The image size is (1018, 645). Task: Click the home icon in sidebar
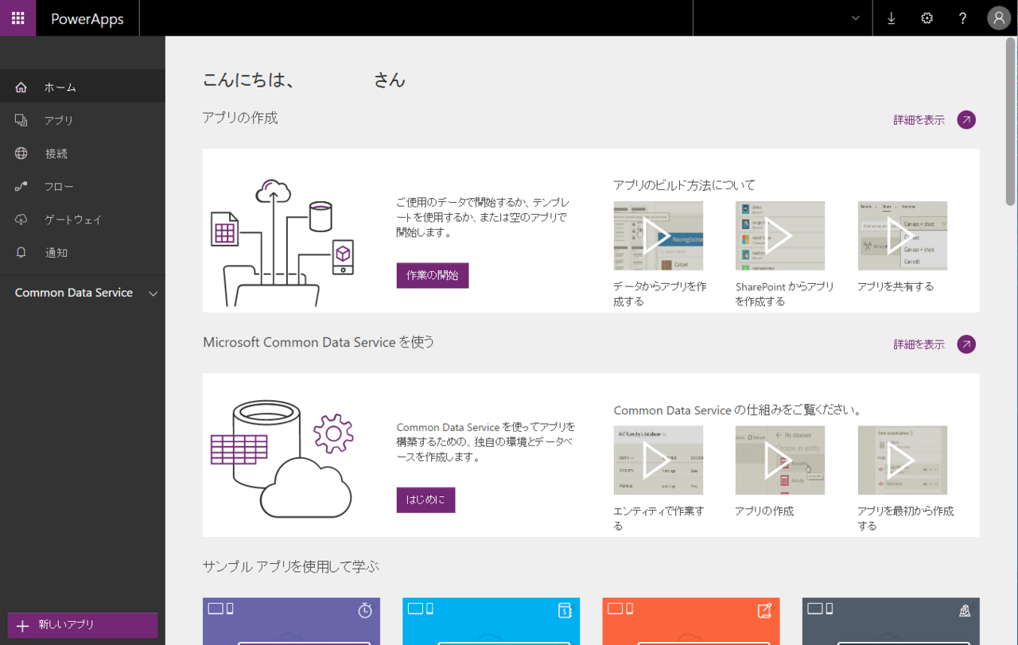point(21,87)
